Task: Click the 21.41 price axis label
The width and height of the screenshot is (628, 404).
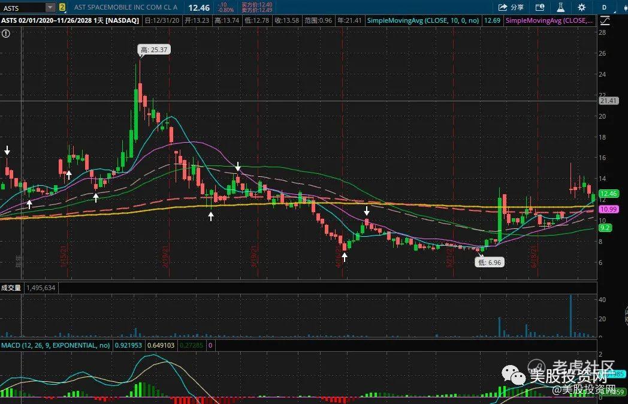Action: (608, 101)
